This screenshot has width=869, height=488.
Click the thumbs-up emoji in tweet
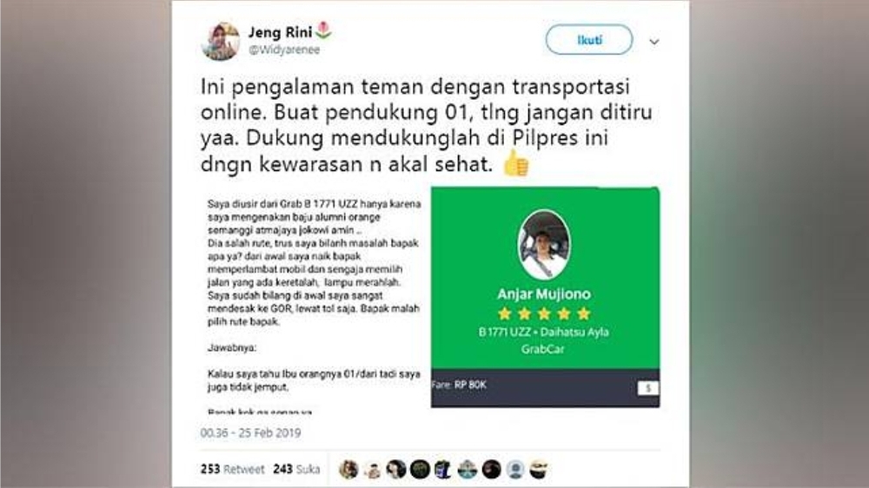(x=516, y=163)
